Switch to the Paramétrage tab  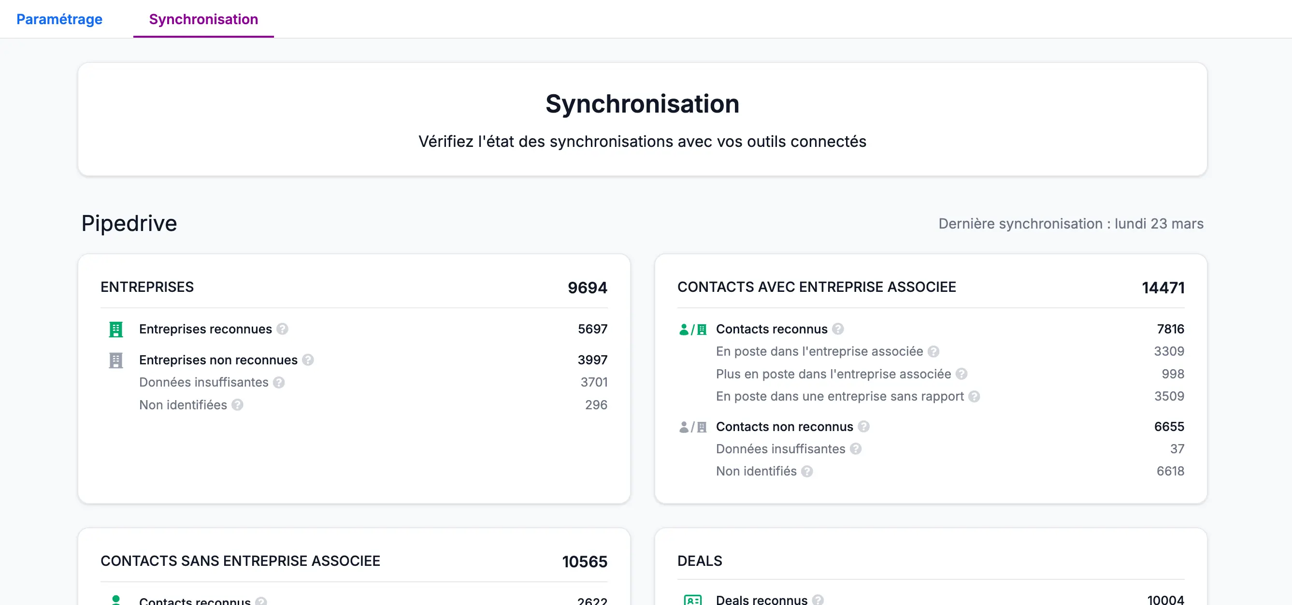59,19
